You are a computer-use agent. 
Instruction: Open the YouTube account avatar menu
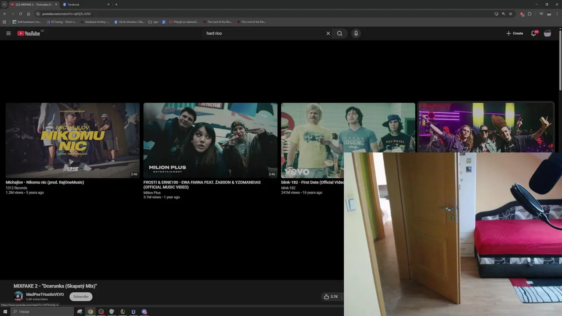pyautogui.click(x=548, y=33)
